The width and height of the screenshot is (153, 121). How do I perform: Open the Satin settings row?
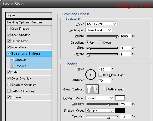pyautogui.click(x=29, y=72)
